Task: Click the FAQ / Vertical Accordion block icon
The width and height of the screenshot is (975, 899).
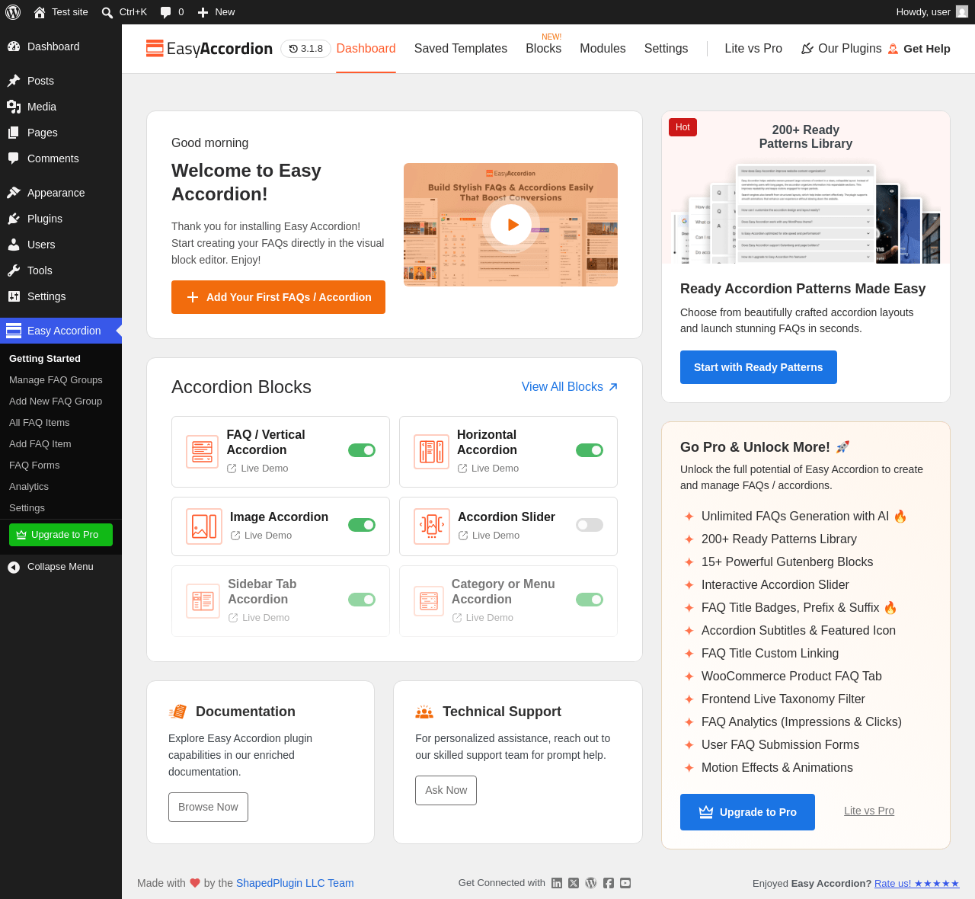Action: click(202, 451)
